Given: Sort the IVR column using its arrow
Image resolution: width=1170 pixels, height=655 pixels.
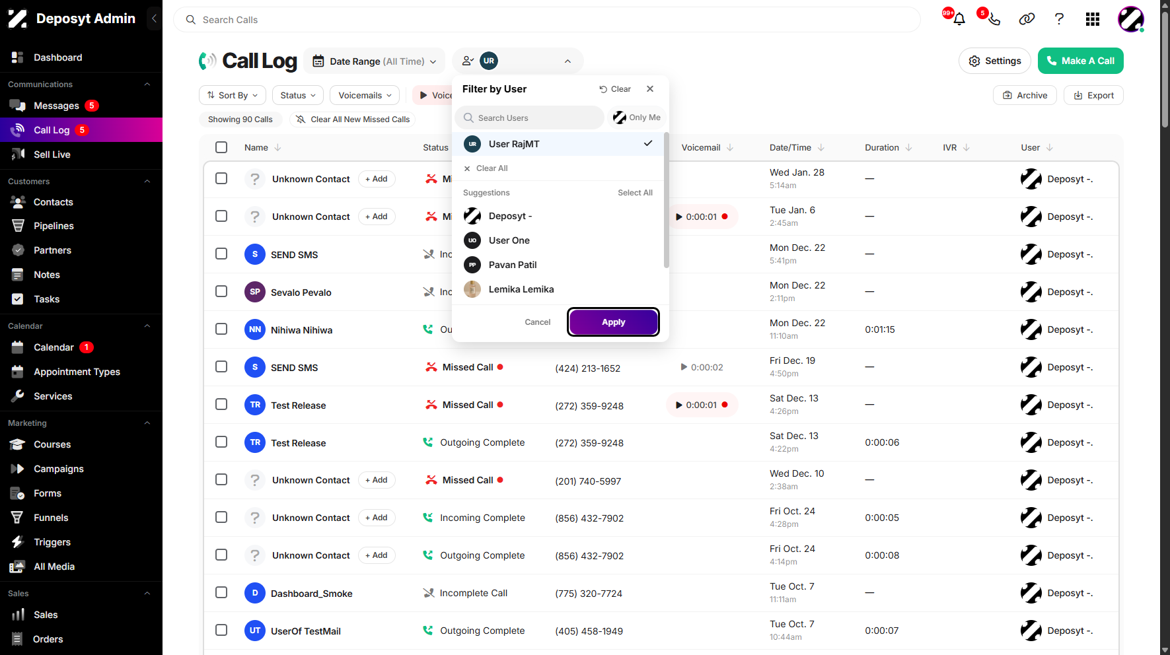Looking at the screenshot, I should (967, 147).
